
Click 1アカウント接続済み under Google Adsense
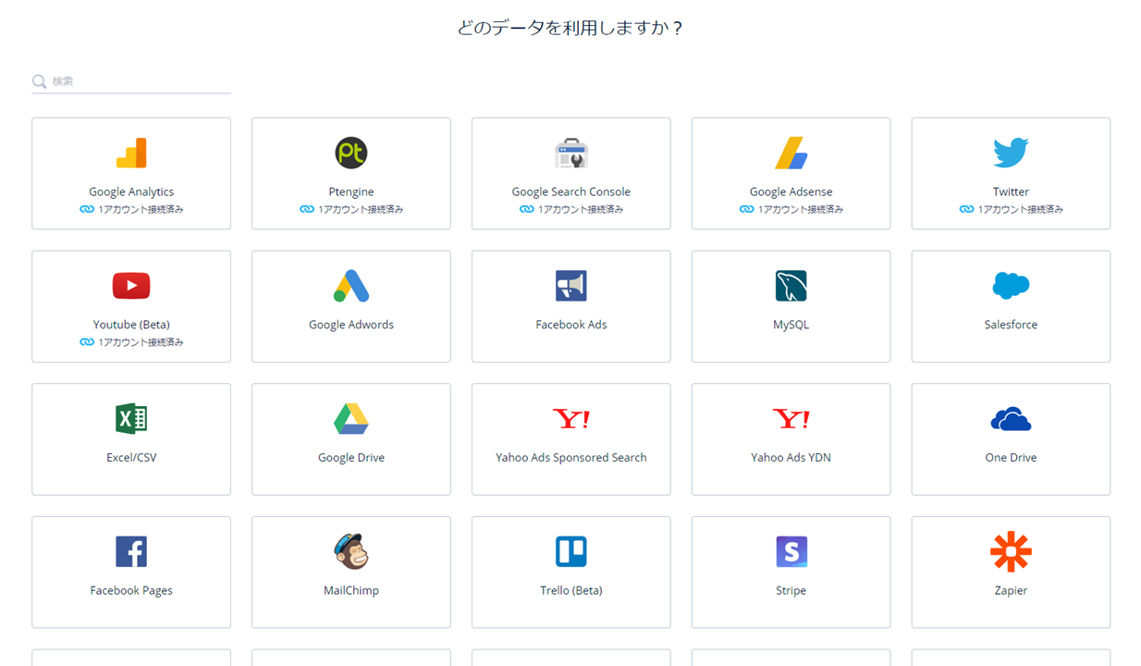801,210
